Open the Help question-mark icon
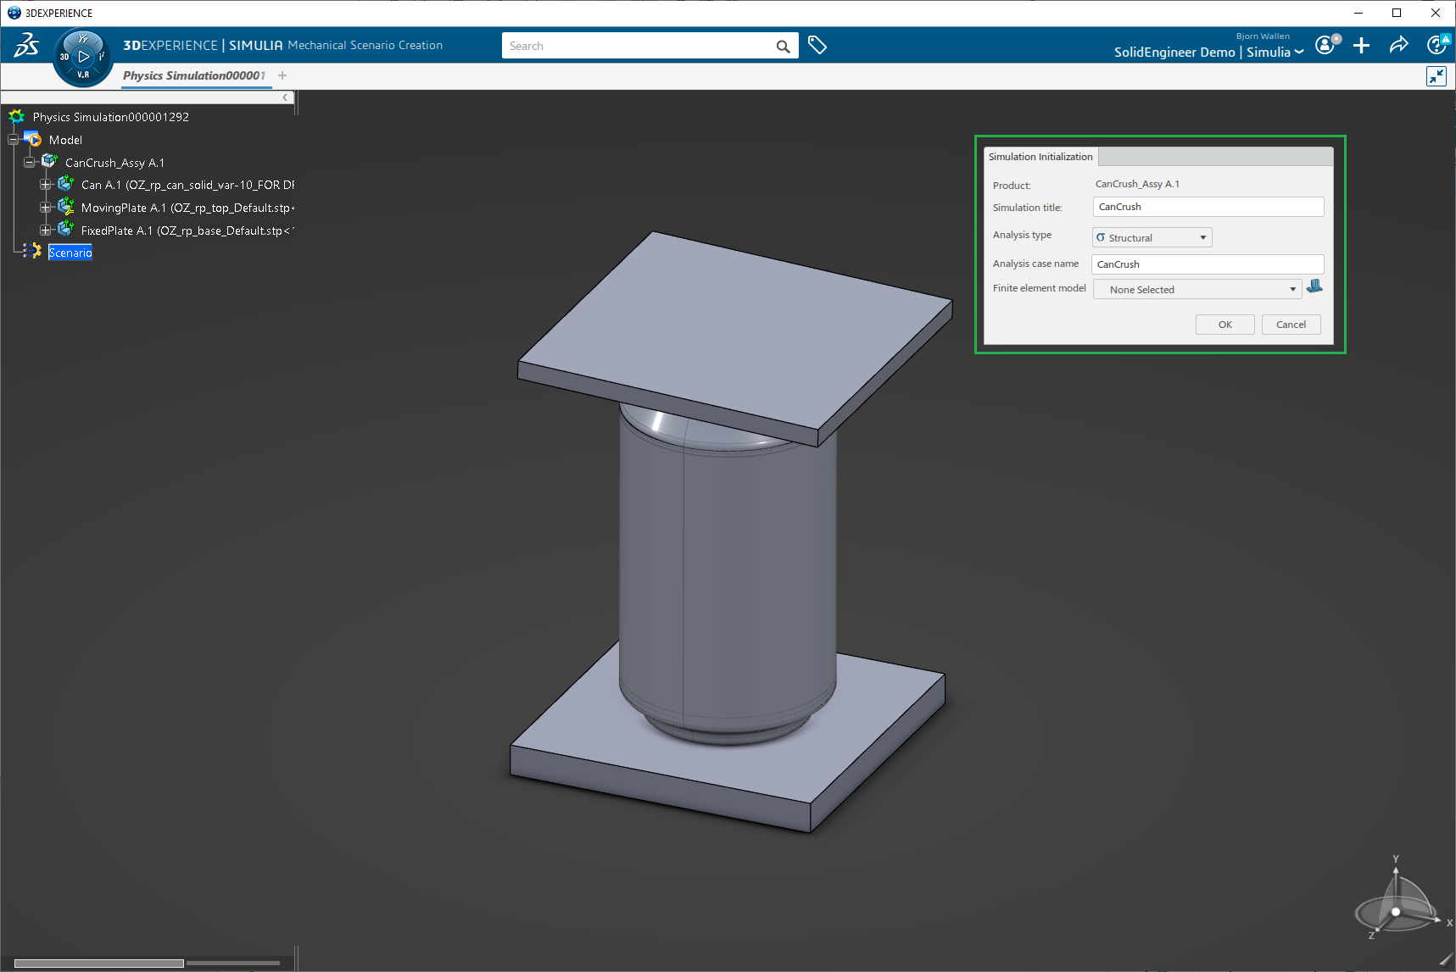This screenshot has width=1456, height=972. (x=1436, y=46)
